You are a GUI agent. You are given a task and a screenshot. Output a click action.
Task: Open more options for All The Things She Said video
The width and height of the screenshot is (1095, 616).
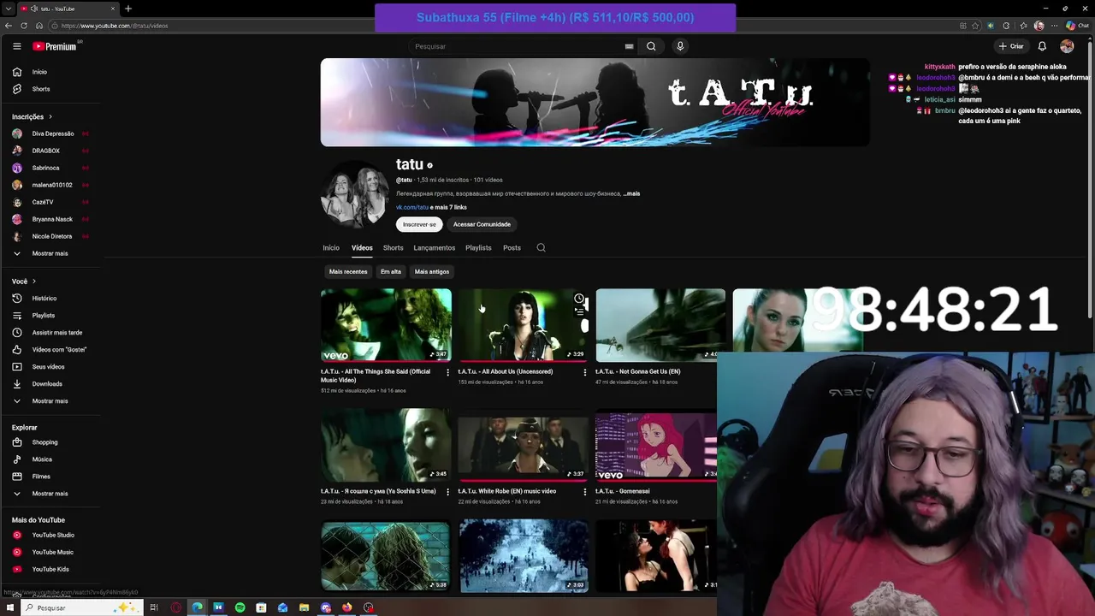pos(447,372)
